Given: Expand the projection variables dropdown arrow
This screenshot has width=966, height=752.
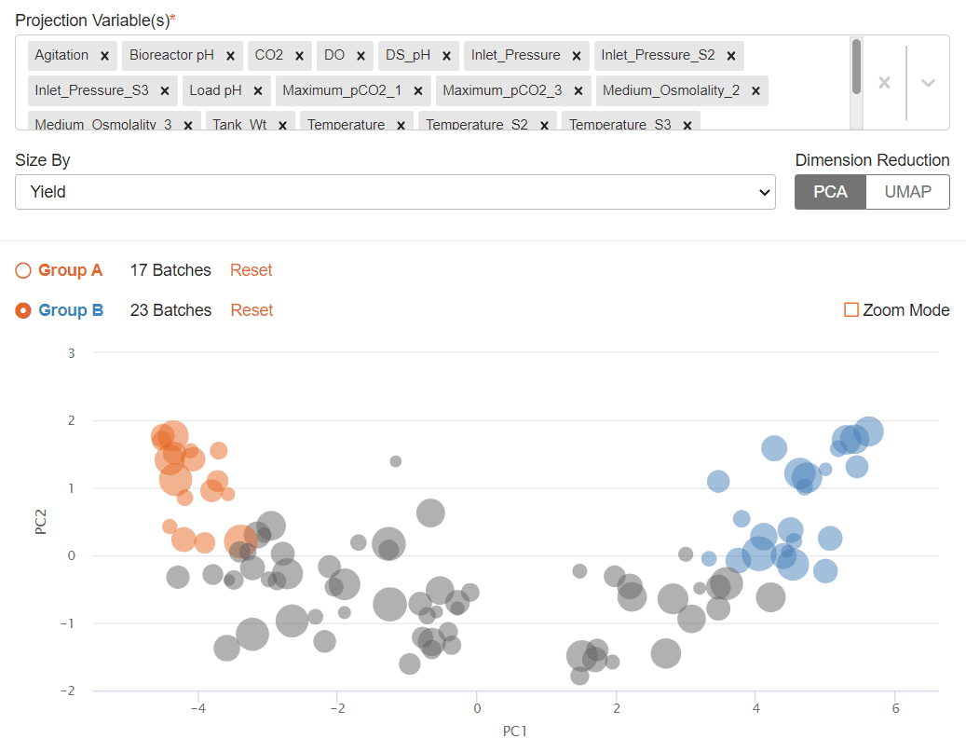Looking at the screenshot, I should coord(928,83).
